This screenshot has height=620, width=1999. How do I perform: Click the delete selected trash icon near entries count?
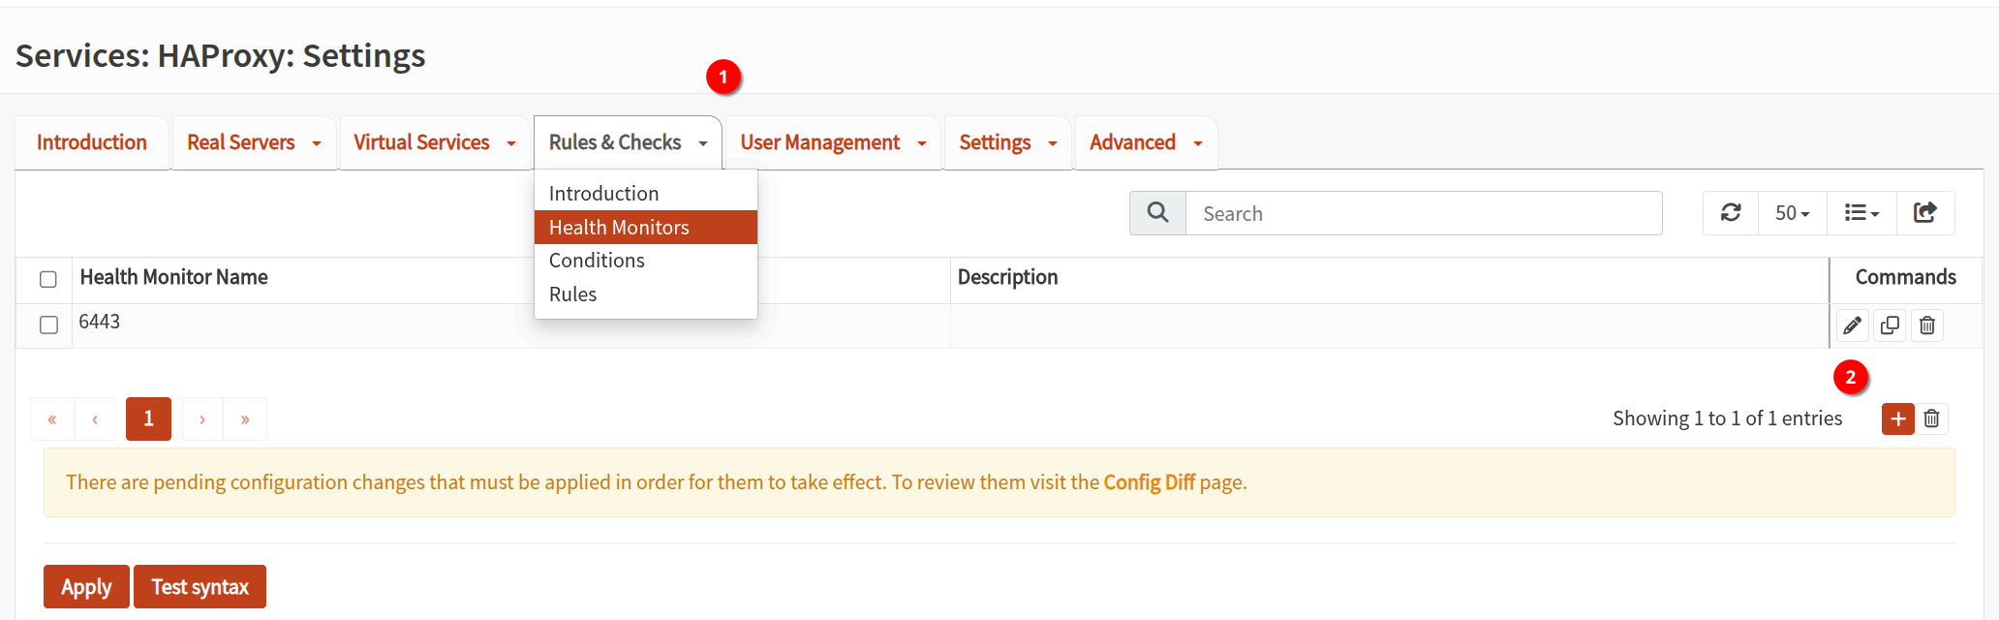(x=1932, y=418)
